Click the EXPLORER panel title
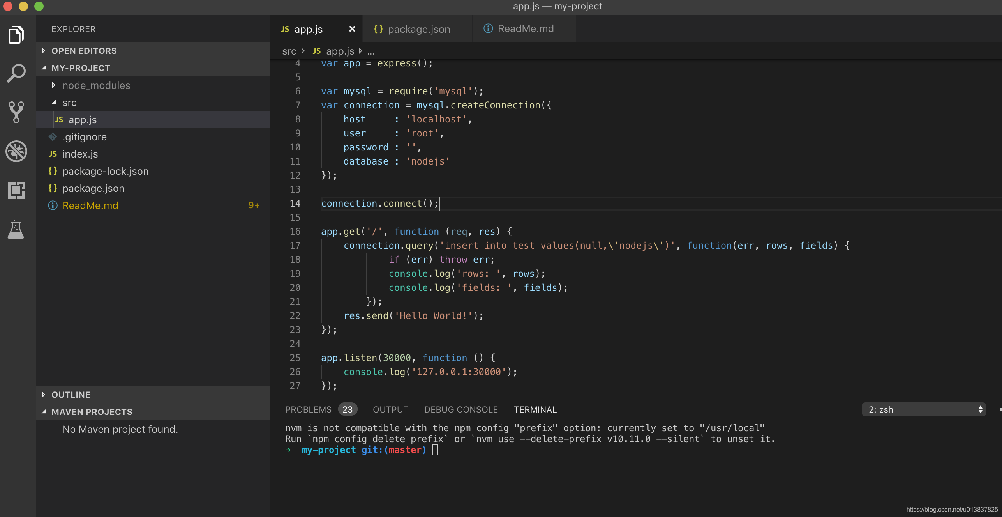Viewport: 1002px width, 517px height. click(x=73, y=29)
